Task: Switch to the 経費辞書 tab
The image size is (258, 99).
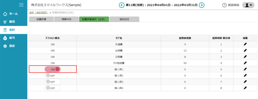Action: (x=41, y=19)
